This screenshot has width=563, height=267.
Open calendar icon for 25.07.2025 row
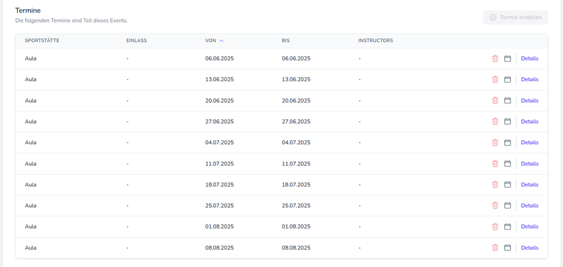(507, 206)
